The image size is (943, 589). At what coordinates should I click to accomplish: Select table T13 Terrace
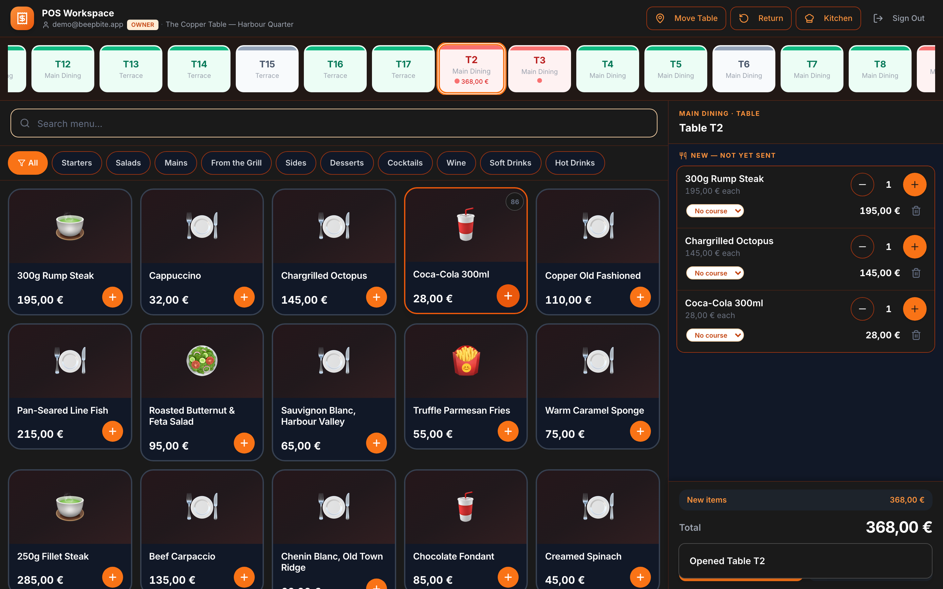click(131, 69)
